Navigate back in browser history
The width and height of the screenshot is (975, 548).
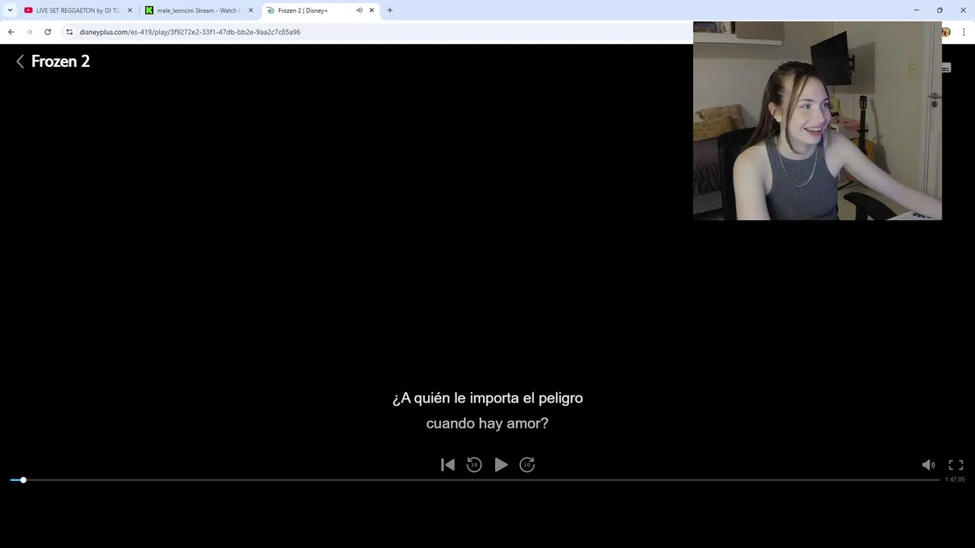pos(11,32)
